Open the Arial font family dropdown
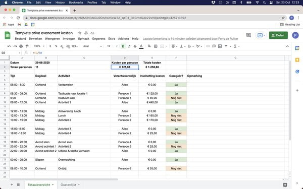 pos(92,46)
